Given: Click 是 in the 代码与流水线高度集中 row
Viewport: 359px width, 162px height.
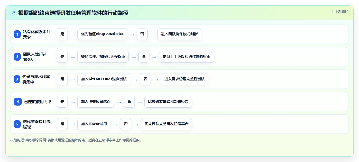Looking at the screenshot, I should click(x=62, y=79).
